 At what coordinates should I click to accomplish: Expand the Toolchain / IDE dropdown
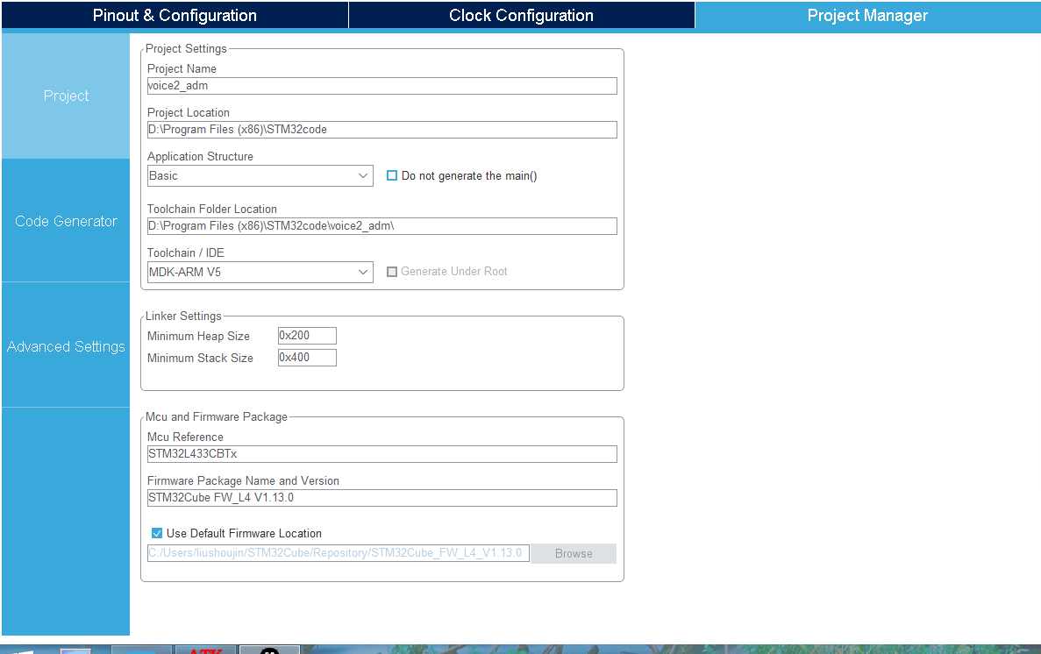click(260, 273)
